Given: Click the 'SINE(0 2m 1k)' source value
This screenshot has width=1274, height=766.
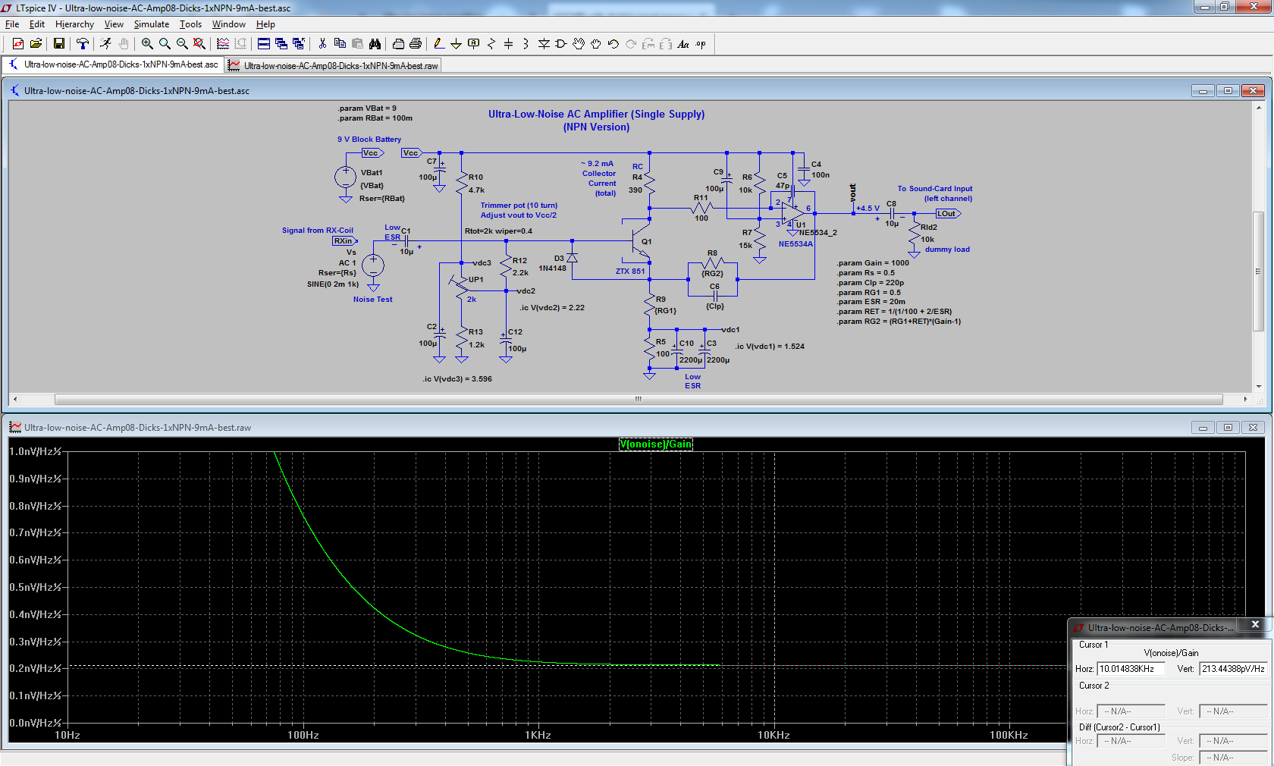Looking at the screenshot, I should tap(333, 284).
